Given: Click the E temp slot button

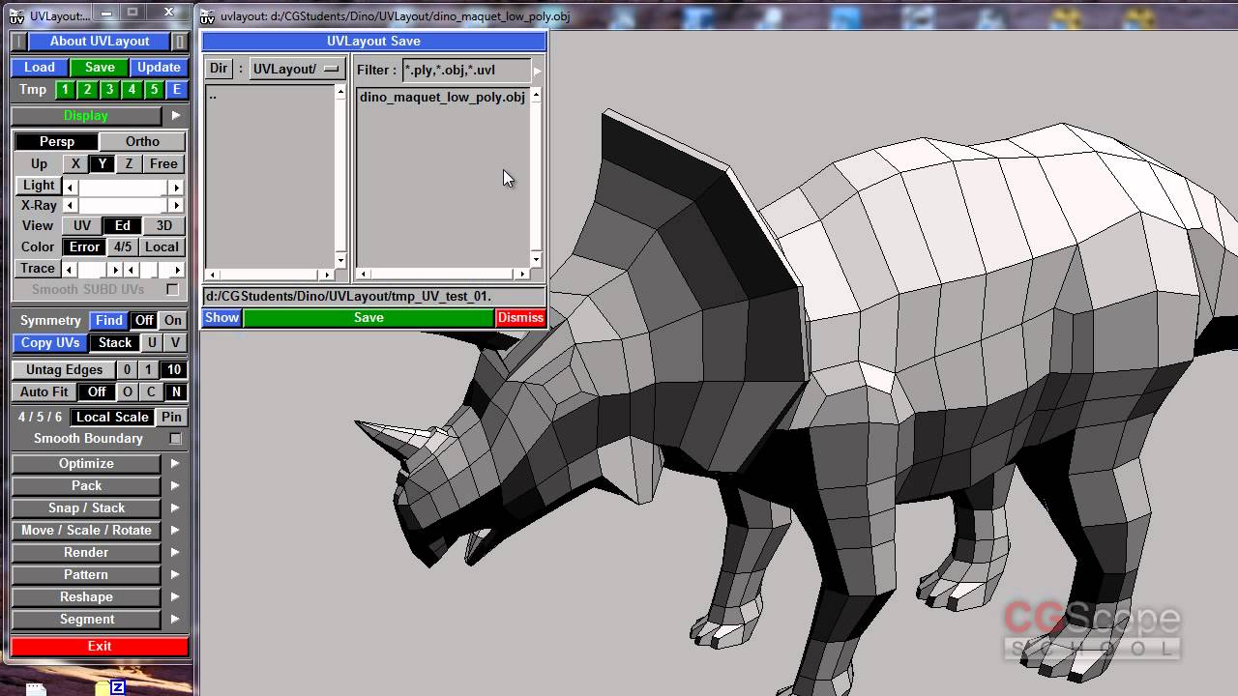Looking at the screenshot, I should pyautogui.click(x=176, y=90).
